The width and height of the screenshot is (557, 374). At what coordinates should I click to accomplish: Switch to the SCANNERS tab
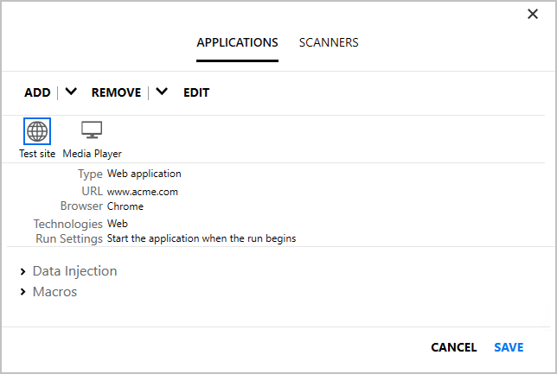(329, 42)
